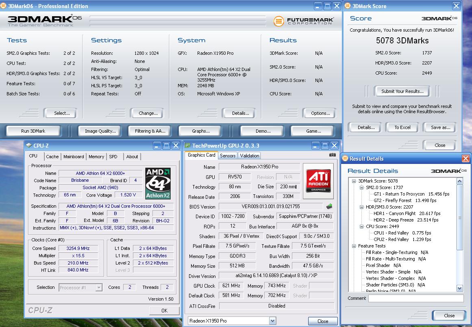Open the Radeon X1950 Pro card dropdown

pyautogui.click(x=272, y=321)
